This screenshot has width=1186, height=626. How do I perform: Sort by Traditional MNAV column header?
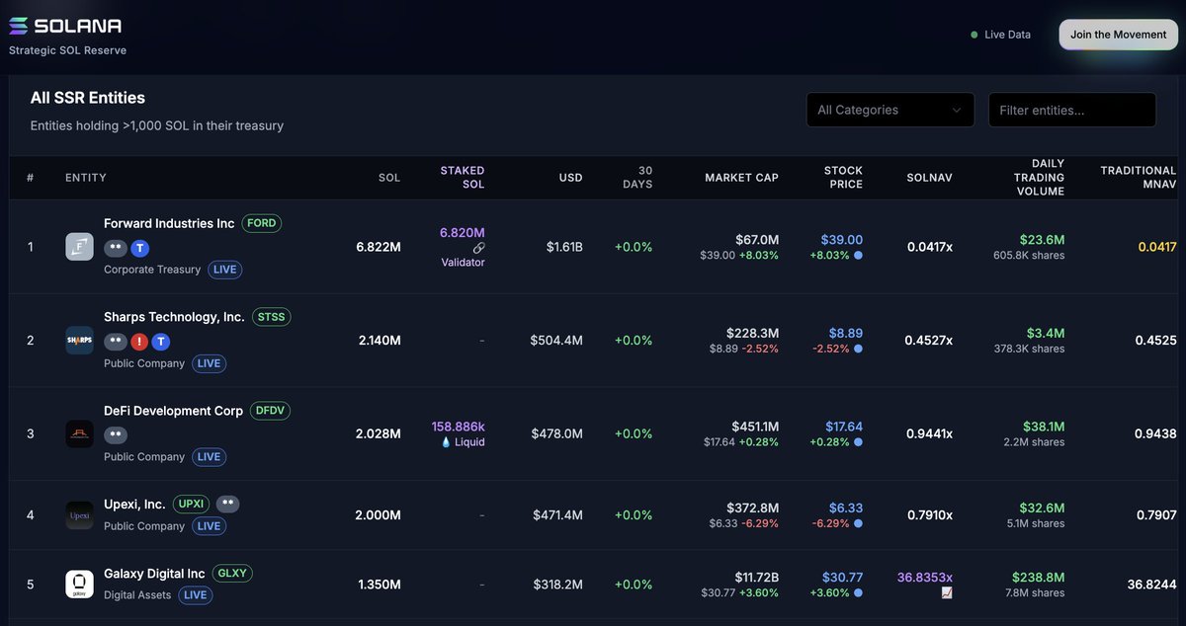[x=1139, y=178]
